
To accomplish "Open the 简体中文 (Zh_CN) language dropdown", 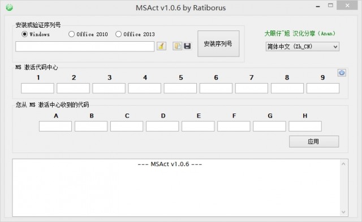I will [303, 46].
